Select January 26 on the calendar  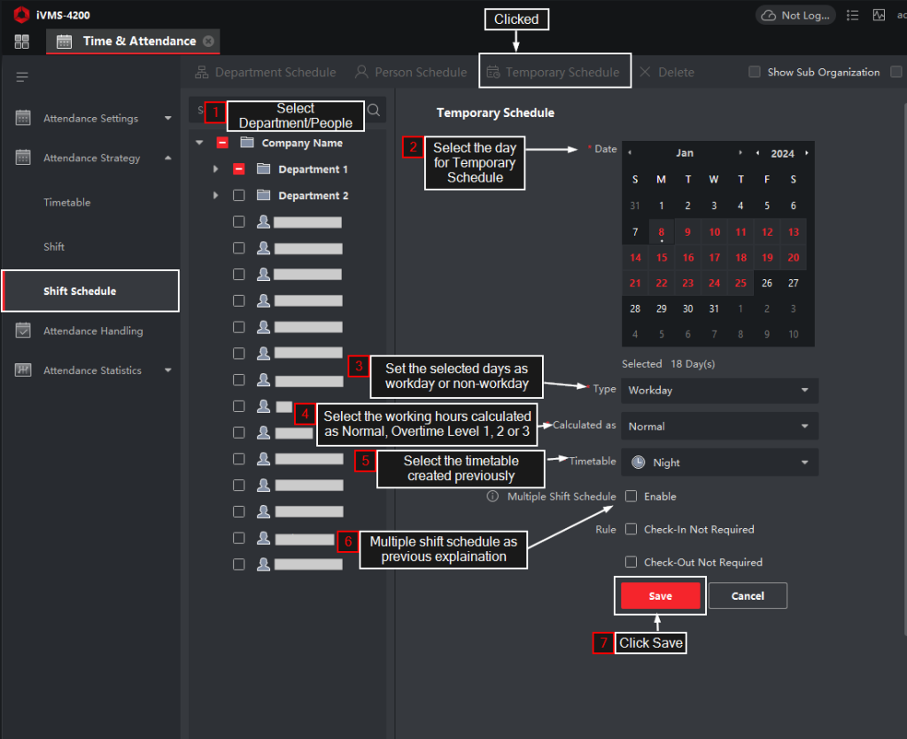tap(766, 283)
